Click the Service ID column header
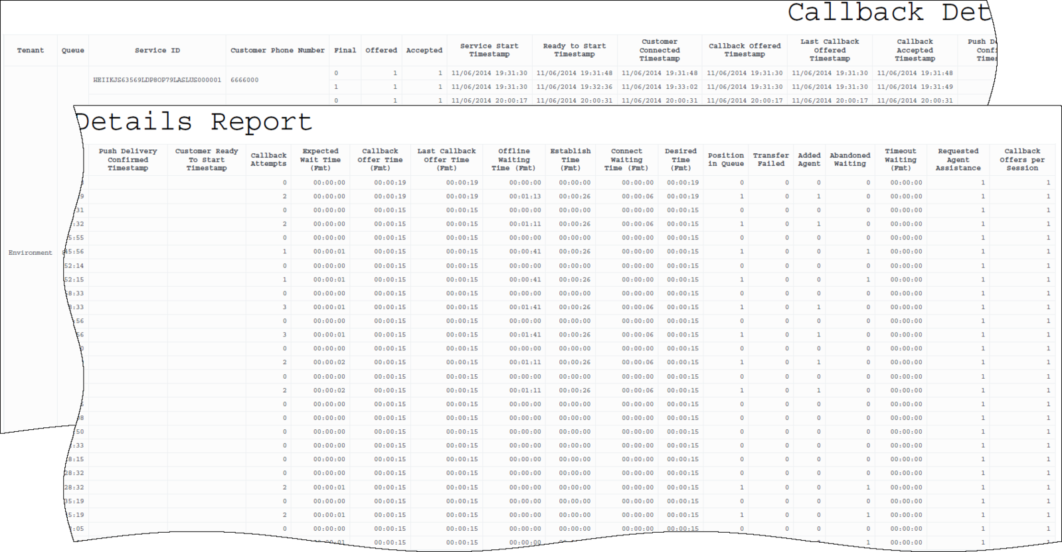 coord(157,50)
